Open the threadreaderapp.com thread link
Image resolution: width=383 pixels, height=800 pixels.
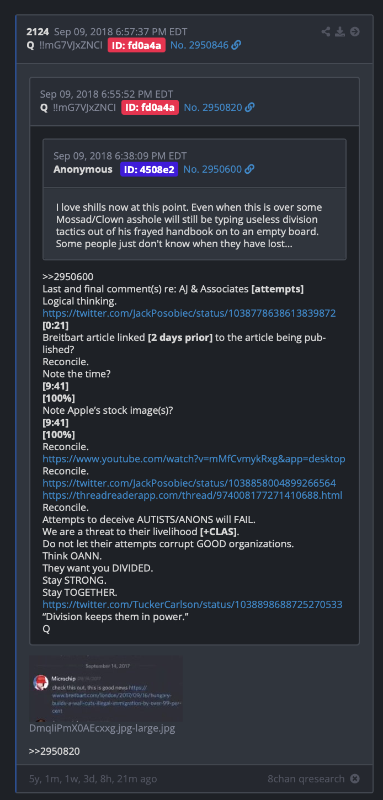coord(192,495)
